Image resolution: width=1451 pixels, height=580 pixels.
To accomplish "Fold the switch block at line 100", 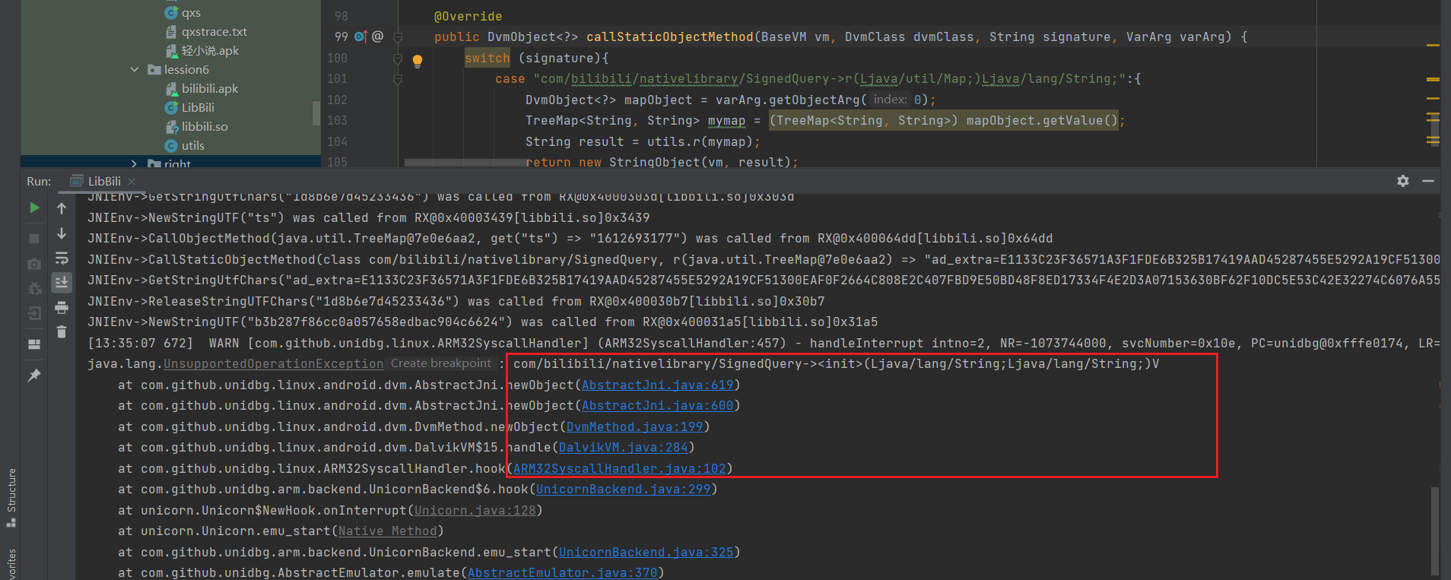I will click(398, 58).
